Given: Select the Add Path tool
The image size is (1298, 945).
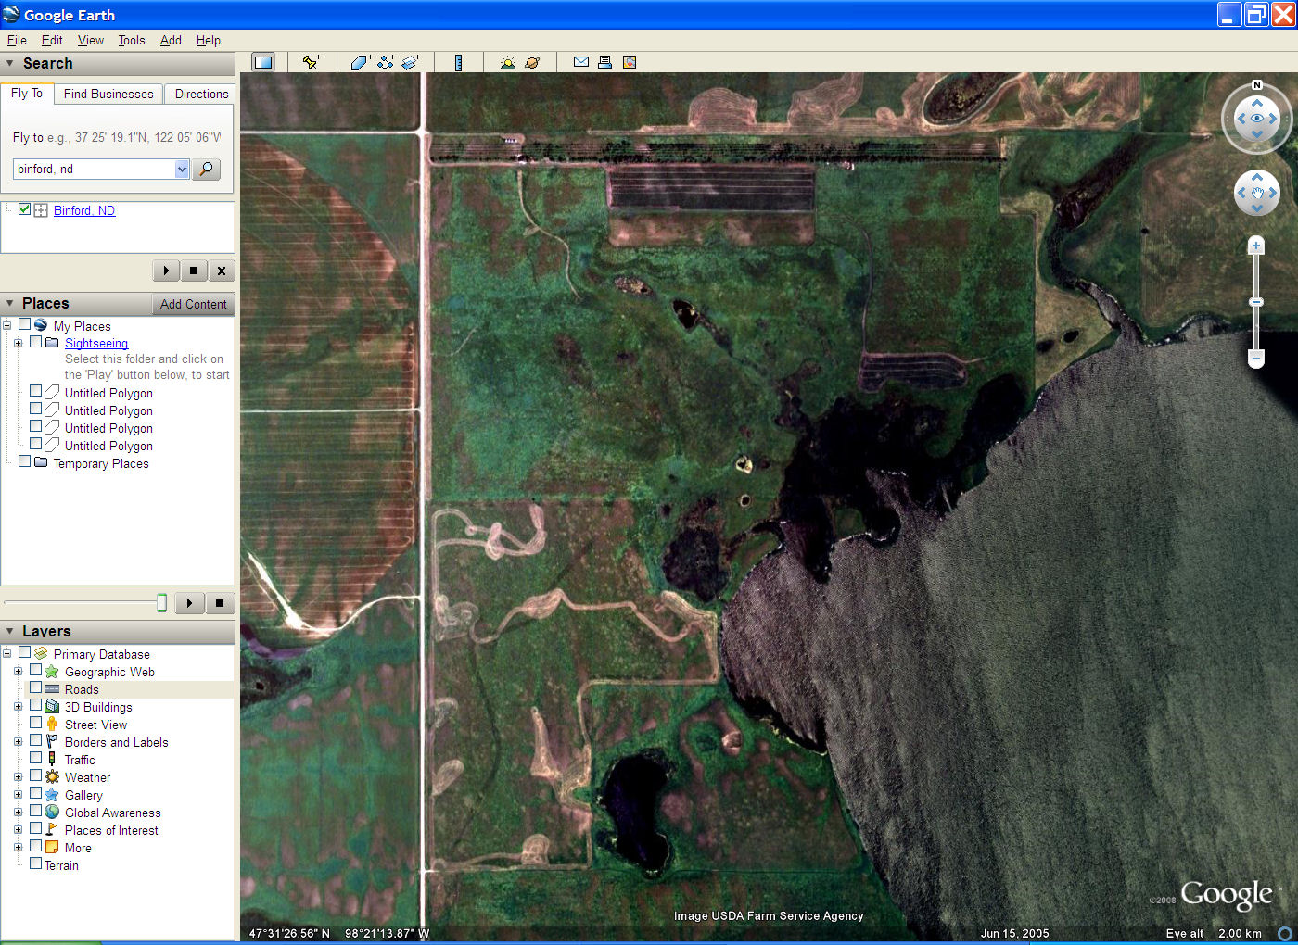Looking at the screenshot, I should point(386,62).
